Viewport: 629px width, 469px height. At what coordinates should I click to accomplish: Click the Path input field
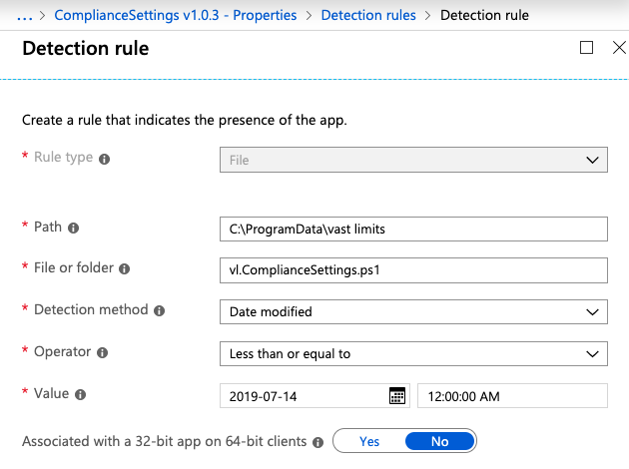coord(413,230)
